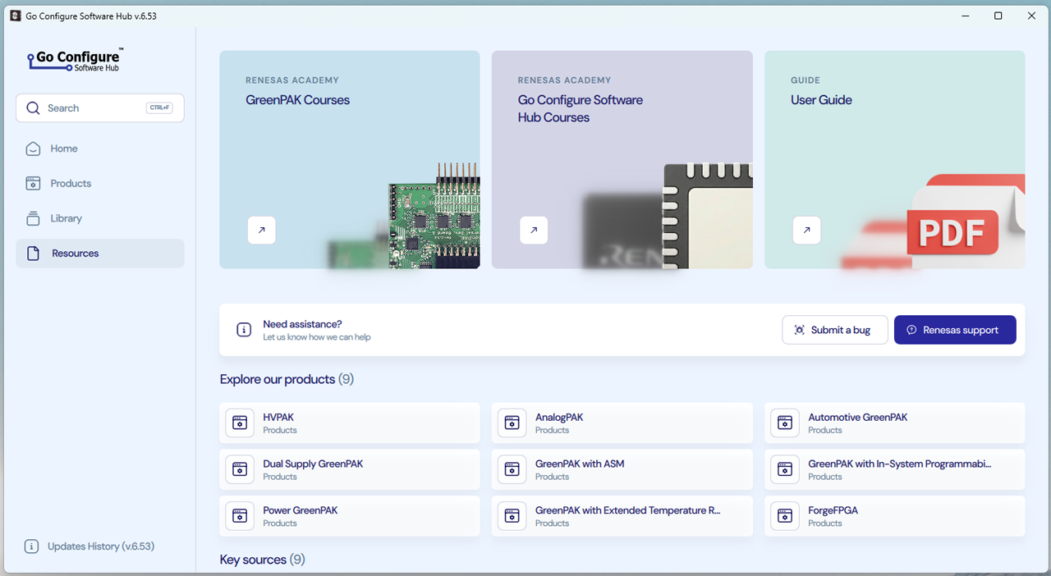Image resolution: width=1051 pixels, height=576 pixels.
Task: Click the 'Explore our products (9)' heading
Action: pos(287,380)
